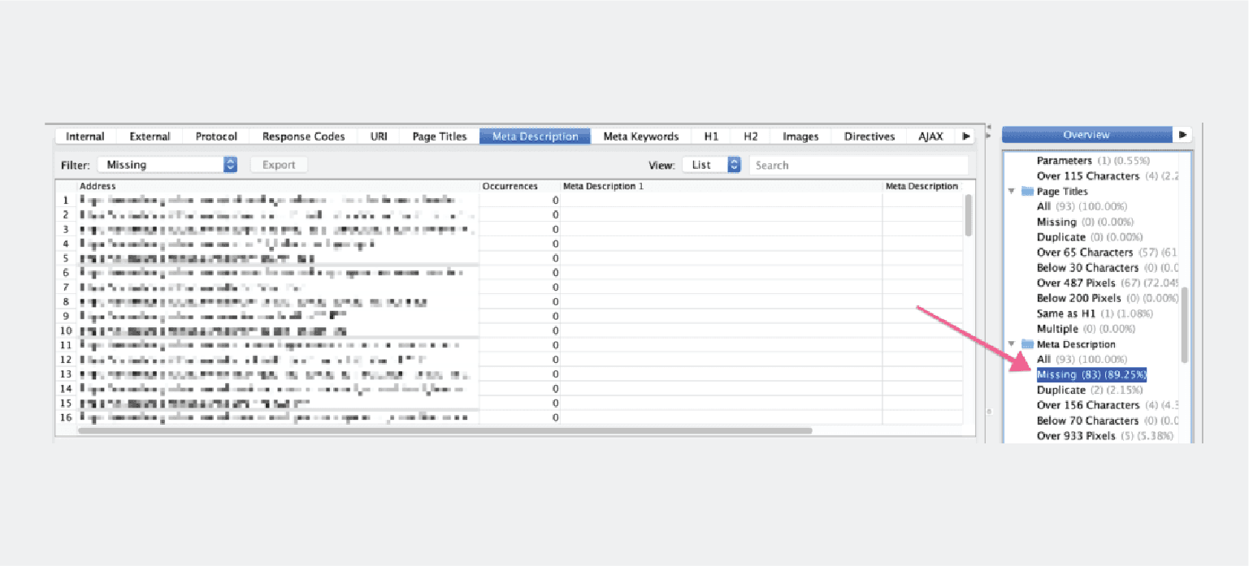
Task: Open the View dropdown set to List
Action: pos(712,165)
